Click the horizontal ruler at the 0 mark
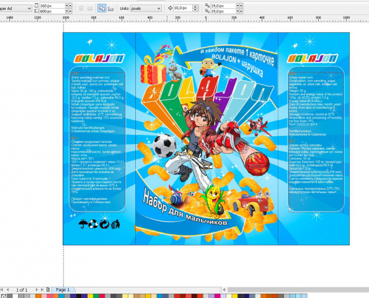Screen dimensions: 369x298 206,19
